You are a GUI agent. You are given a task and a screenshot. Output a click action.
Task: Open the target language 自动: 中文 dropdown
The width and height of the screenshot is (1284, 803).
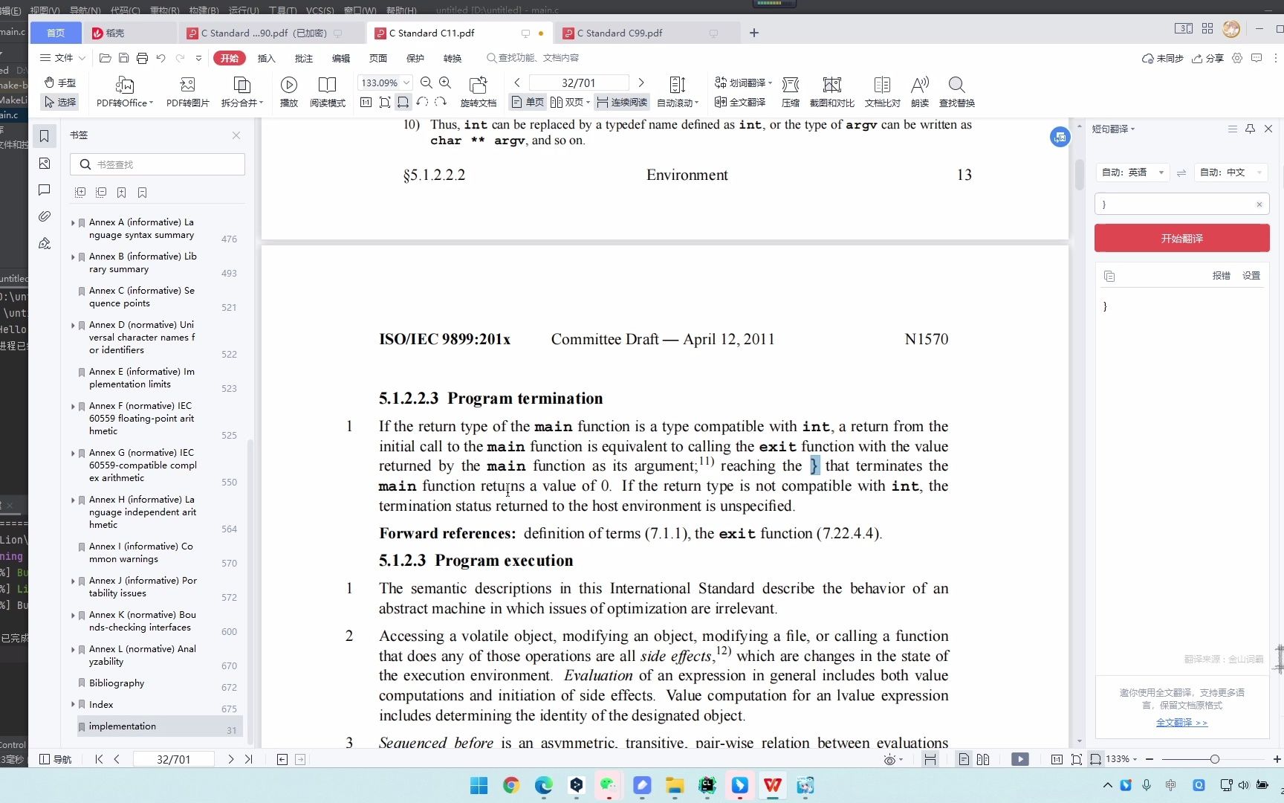click(x=1230, y=172)
